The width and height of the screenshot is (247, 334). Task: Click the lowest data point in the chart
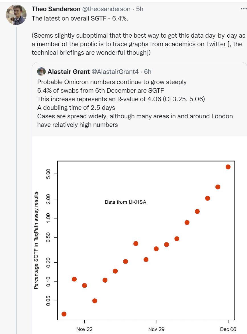(x=64, y=314)
